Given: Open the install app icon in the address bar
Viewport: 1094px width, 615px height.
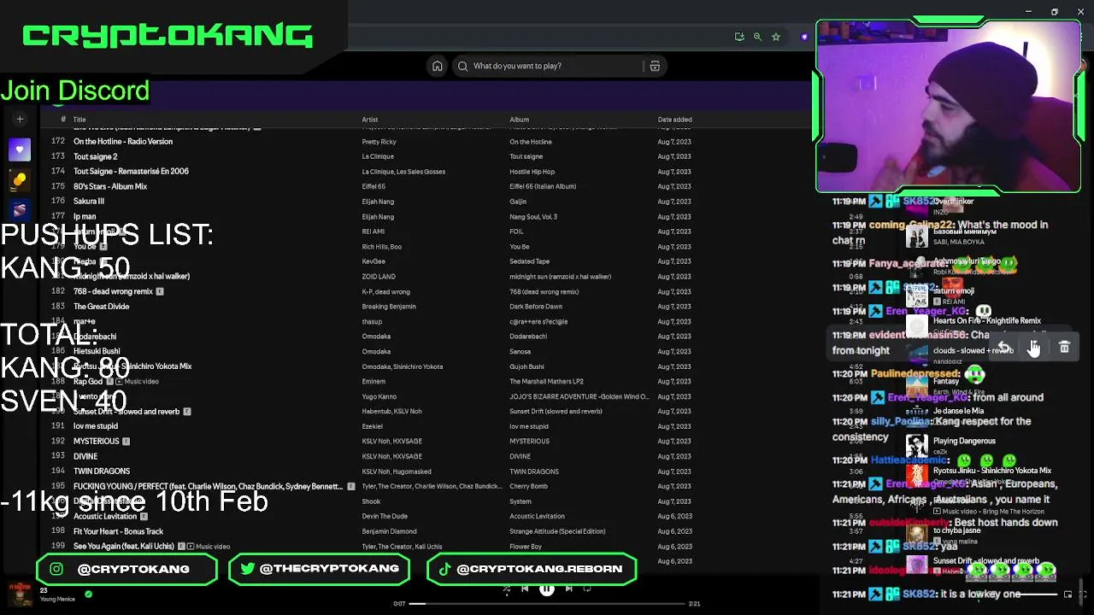Looking at the screenshot, I should coord(739,37).
